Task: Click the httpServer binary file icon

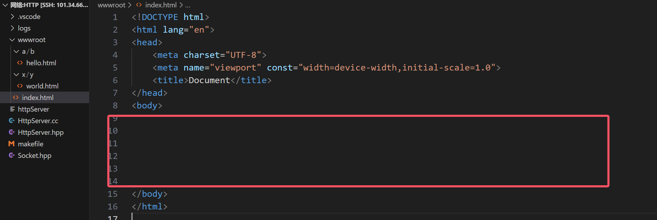Action: tap(12, 109)
